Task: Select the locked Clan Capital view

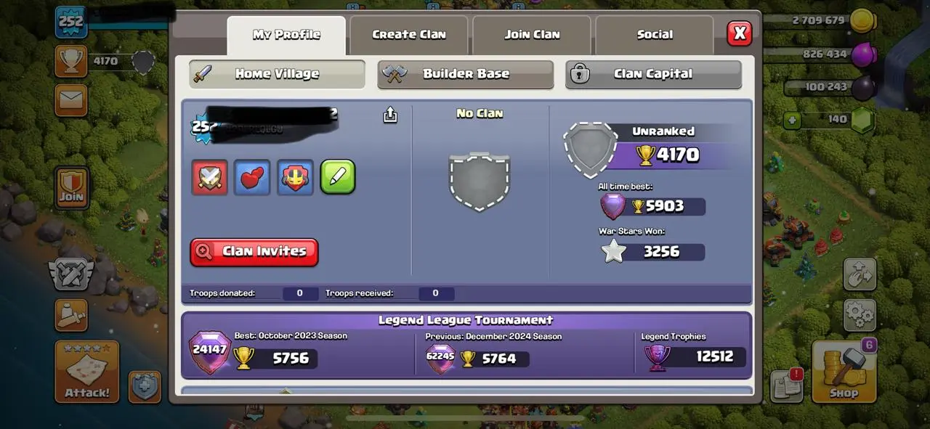Action: coord(653,74)
